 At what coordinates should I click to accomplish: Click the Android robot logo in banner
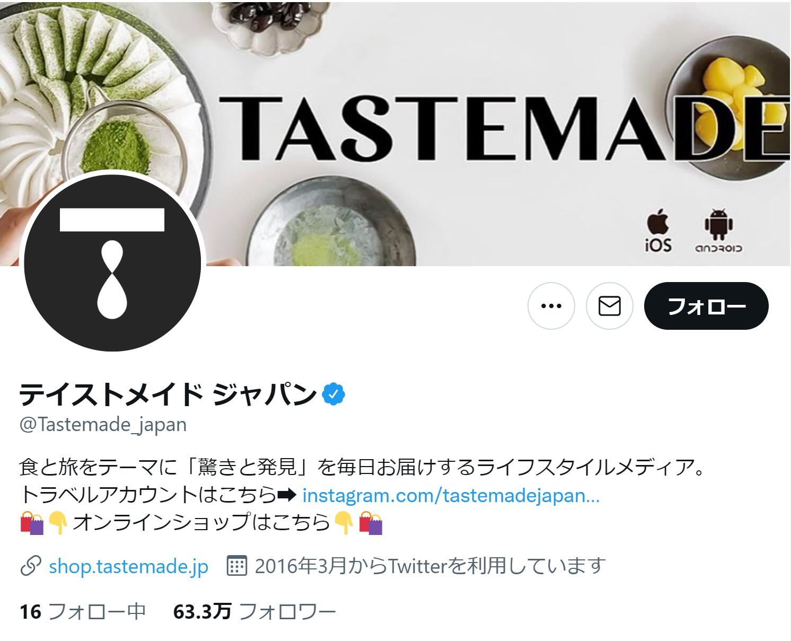[719, 231]
